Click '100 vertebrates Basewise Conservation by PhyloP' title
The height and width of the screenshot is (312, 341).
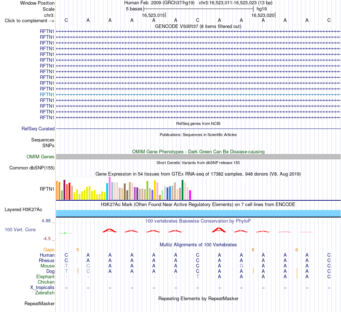[198, 221]
